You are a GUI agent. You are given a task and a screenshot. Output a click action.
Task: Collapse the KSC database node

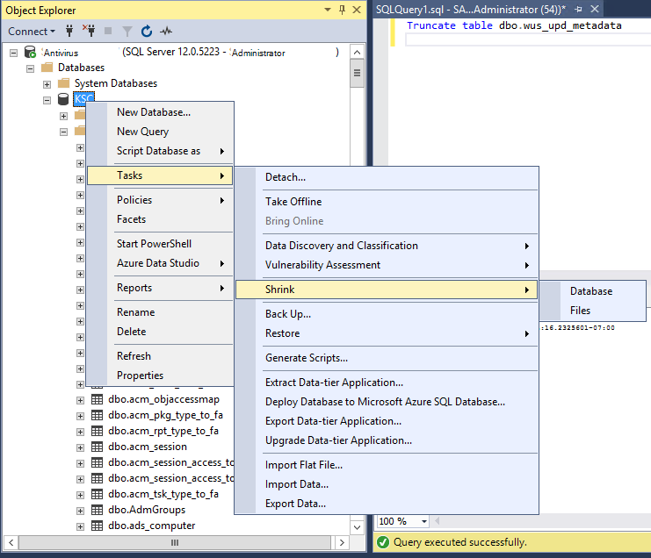(x=47, y=100)
